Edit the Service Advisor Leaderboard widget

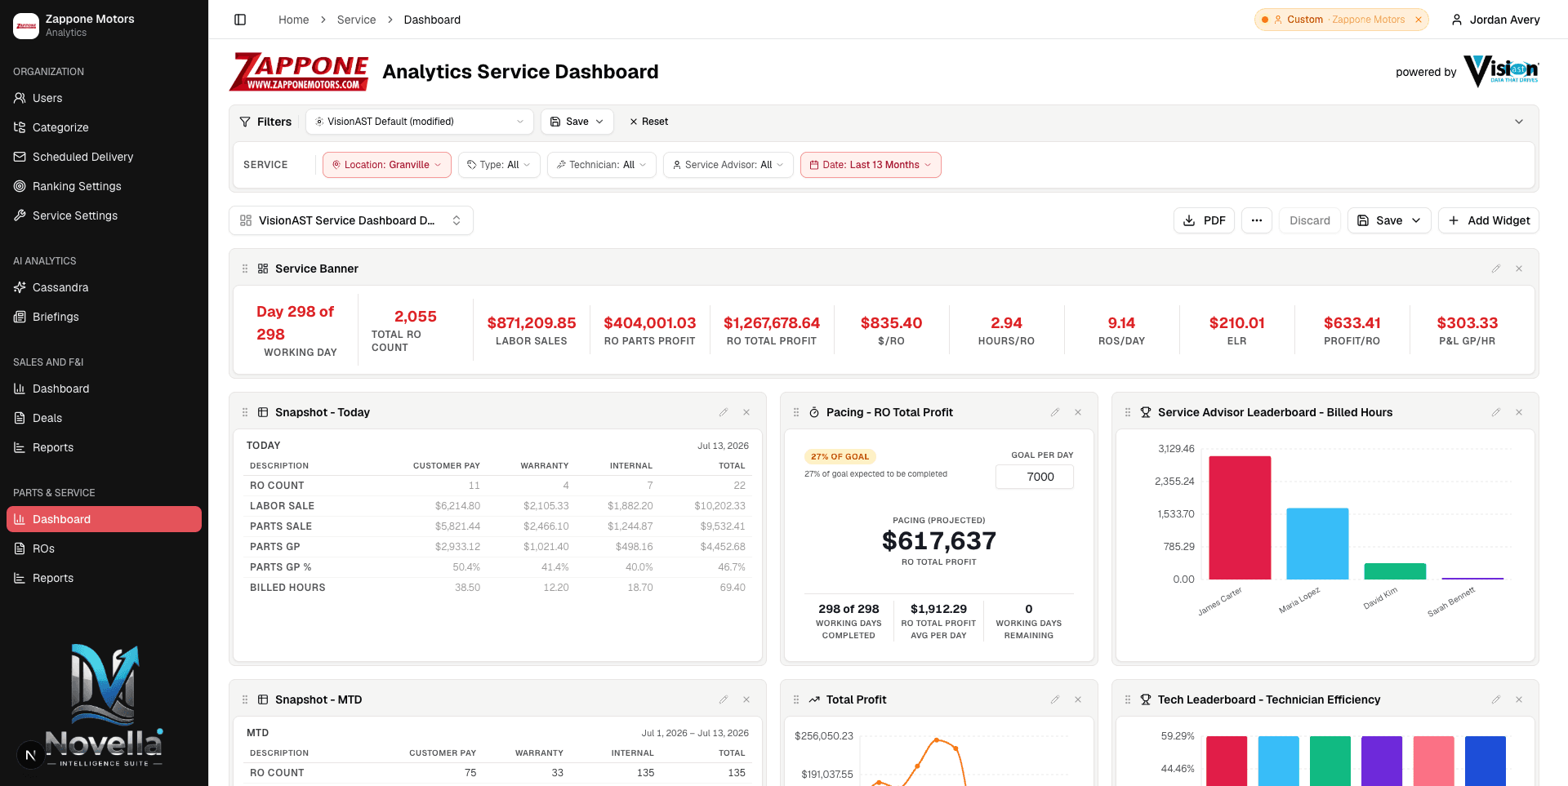click(1496, 412)
